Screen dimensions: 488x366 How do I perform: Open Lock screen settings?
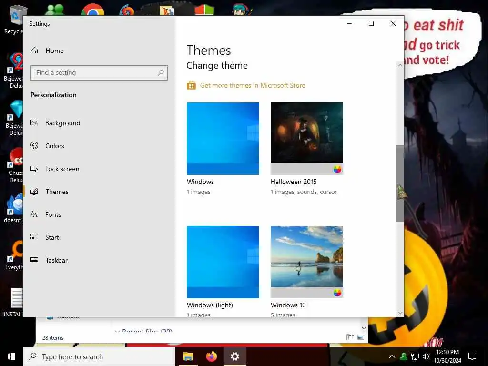pos(62,169)
